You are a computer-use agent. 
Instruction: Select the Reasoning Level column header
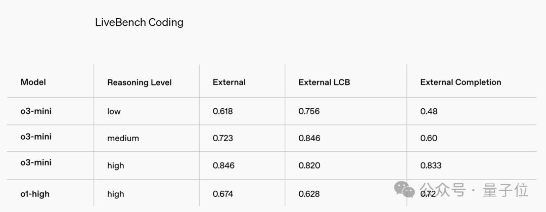click(139, 82)
